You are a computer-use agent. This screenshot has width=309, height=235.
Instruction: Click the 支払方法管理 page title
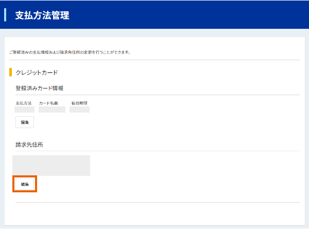pos(42,15)
